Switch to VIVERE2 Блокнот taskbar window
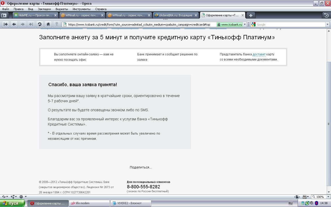 [131, 203]
